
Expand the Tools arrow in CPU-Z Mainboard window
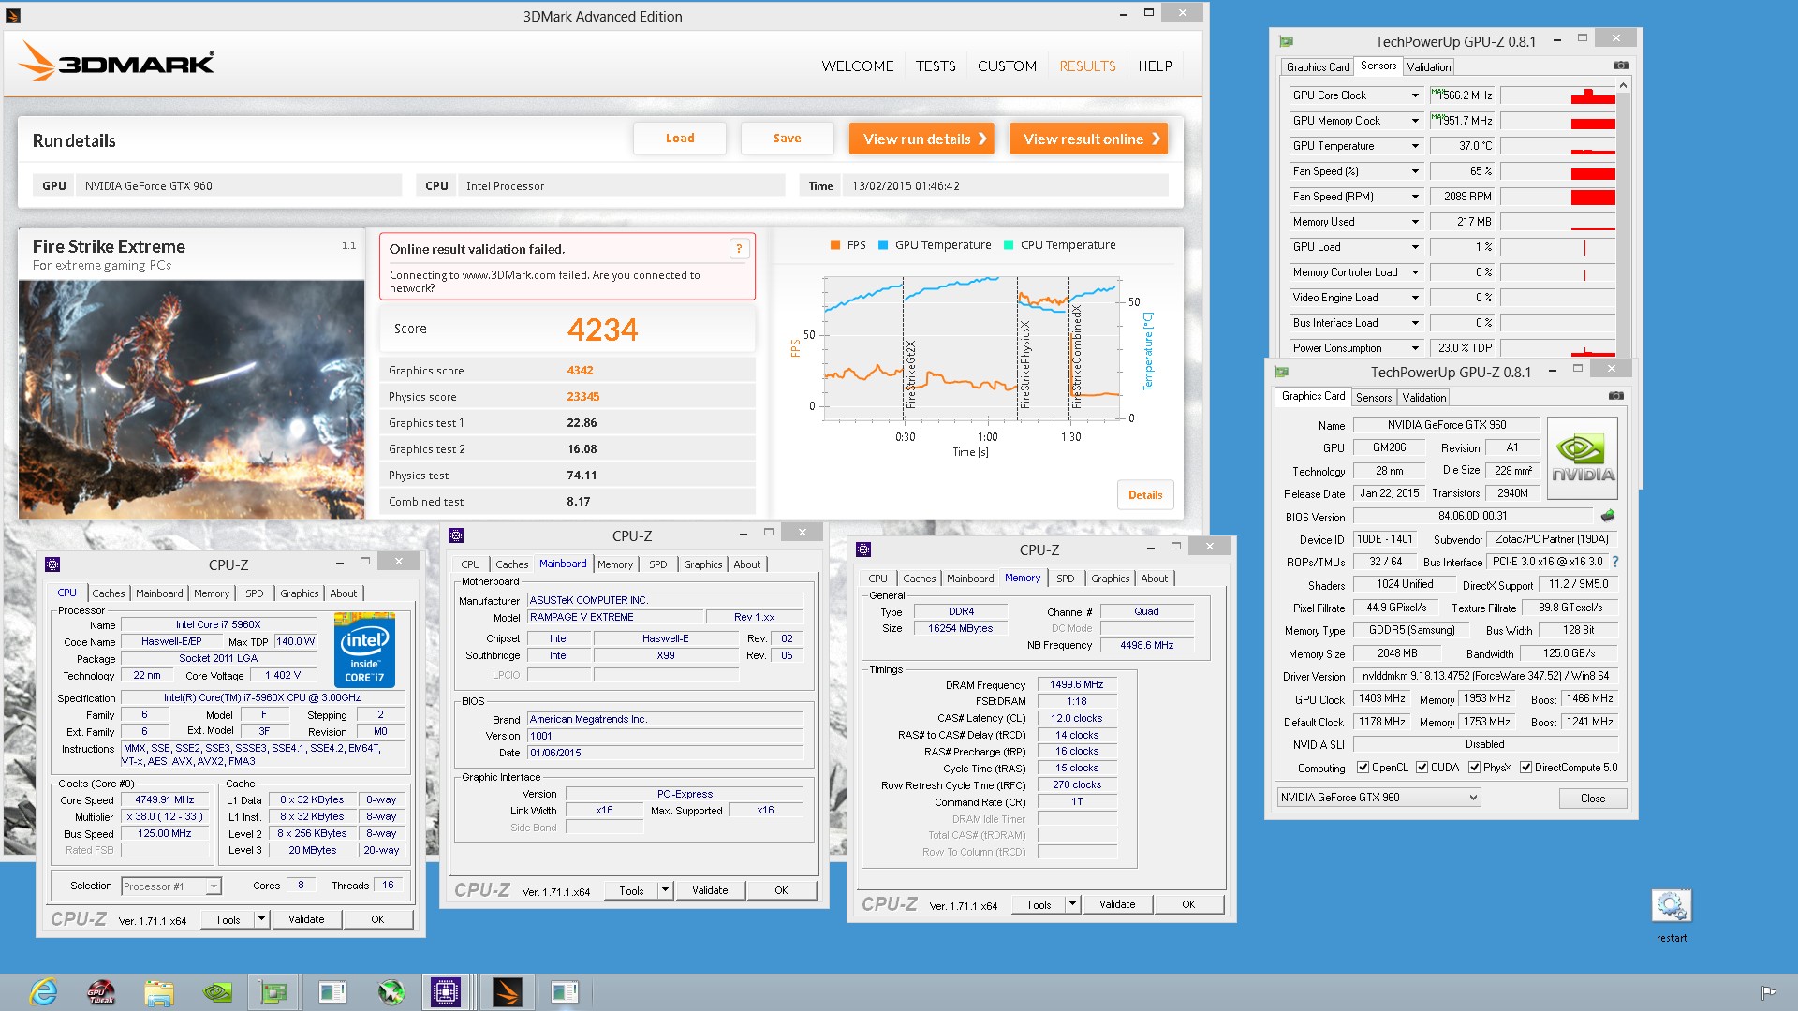[x=665, y=890]
